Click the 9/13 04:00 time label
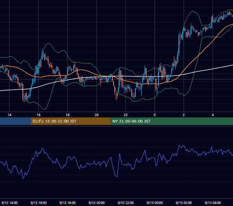Image resolution: width=233 pixels, height=206 pixels. point(213,203)
